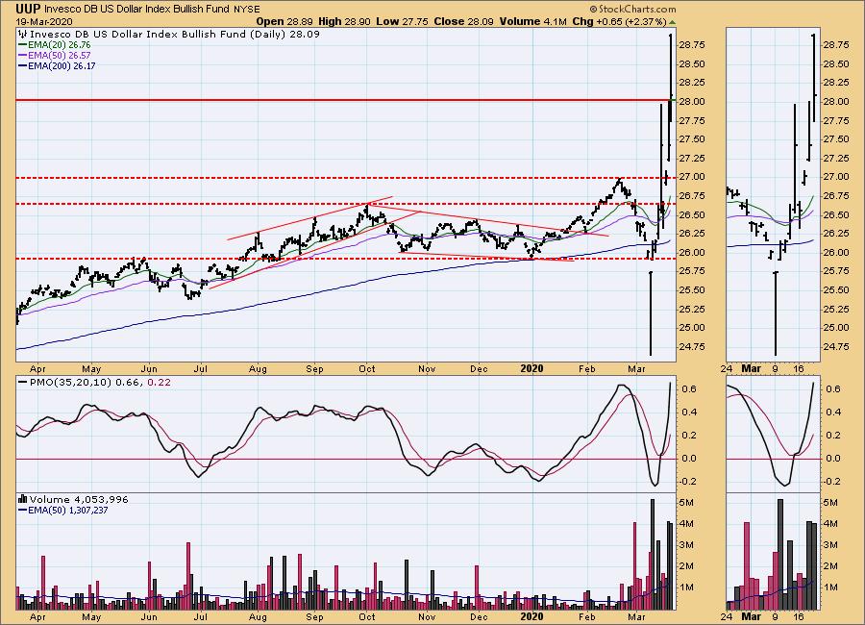This screenshot has height=625, width=865.
Task: Click the Invesco DB US Dollar (Daily) 28.09 legend
Action: (x=174, y=35)
